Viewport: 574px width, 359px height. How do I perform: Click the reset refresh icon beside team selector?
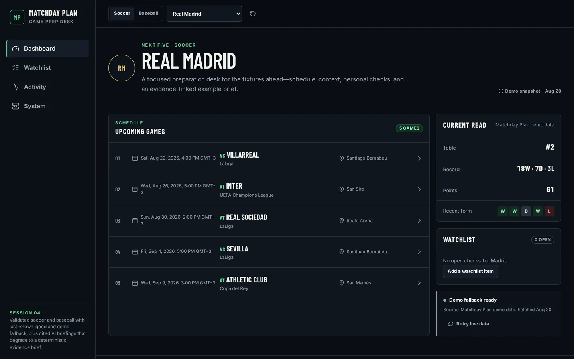(x=253, y=14)
